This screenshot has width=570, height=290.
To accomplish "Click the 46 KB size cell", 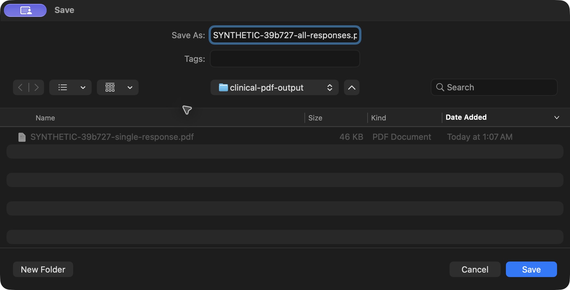I will 351,137.
